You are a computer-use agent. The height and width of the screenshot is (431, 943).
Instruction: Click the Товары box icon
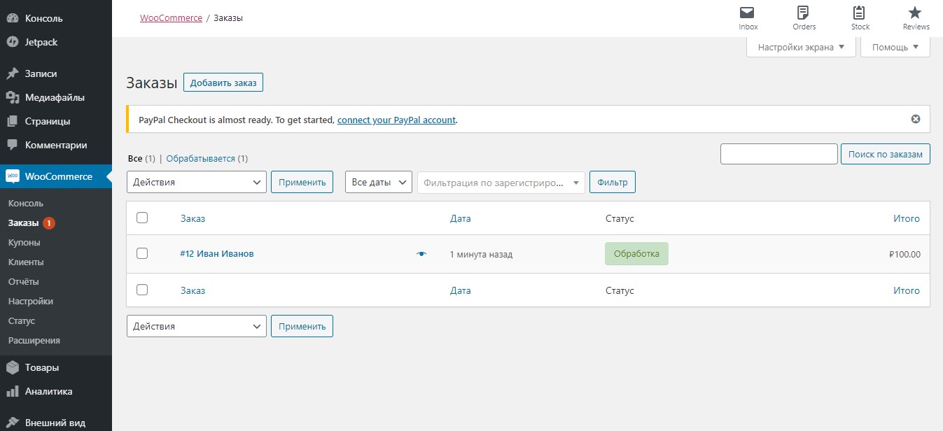pos(13,367)
